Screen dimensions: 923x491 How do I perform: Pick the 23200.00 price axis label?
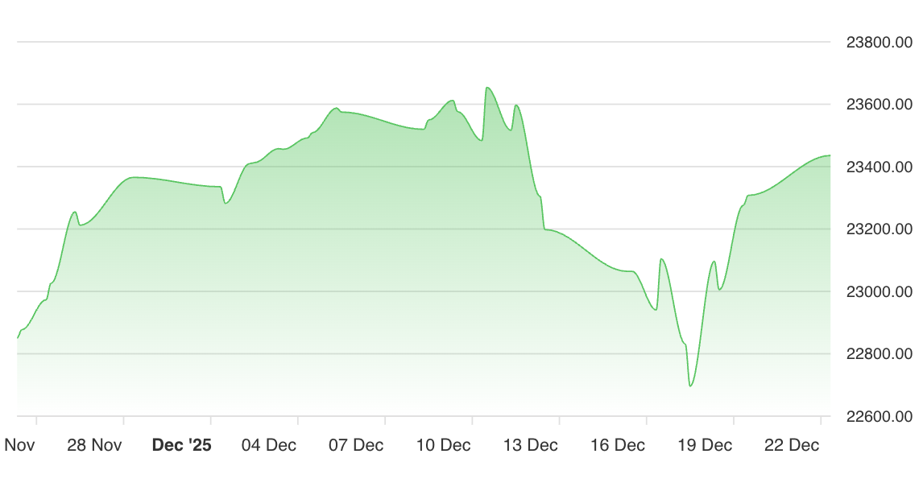tap(879, 229)
